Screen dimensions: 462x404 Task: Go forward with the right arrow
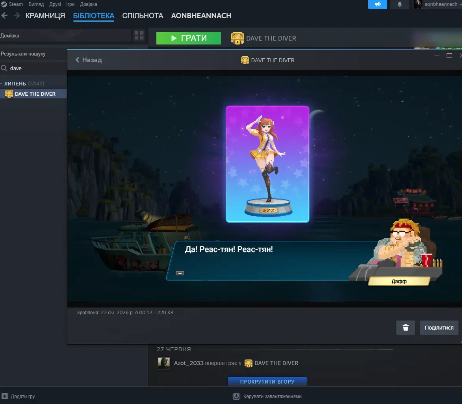coord(17,16)
